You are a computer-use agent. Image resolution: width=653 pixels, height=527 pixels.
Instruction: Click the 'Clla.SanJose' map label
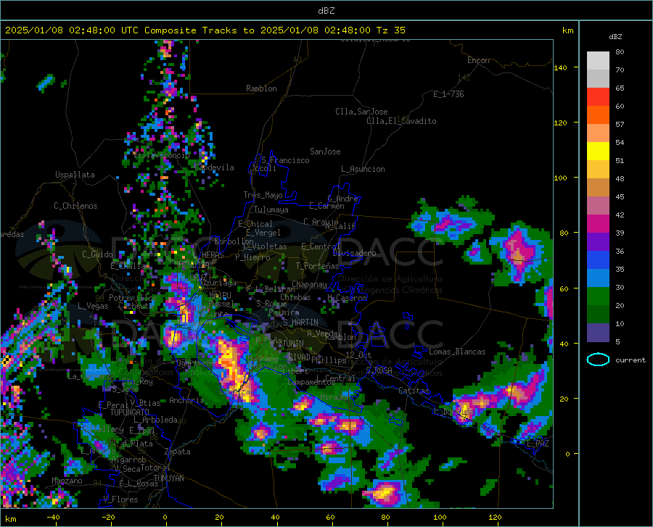[x=361, y=112]
